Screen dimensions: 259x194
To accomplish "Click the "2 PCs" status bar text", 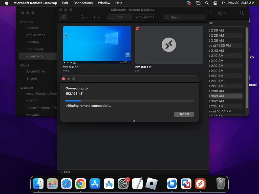I will (66, 172).
